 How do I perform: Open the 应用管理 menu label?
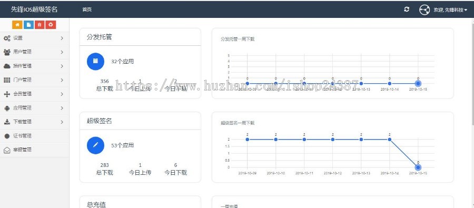[x=22, y=108]
